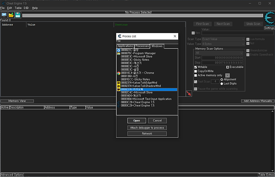
Task: Open the Process List File menu
Action: coord(118,41)
